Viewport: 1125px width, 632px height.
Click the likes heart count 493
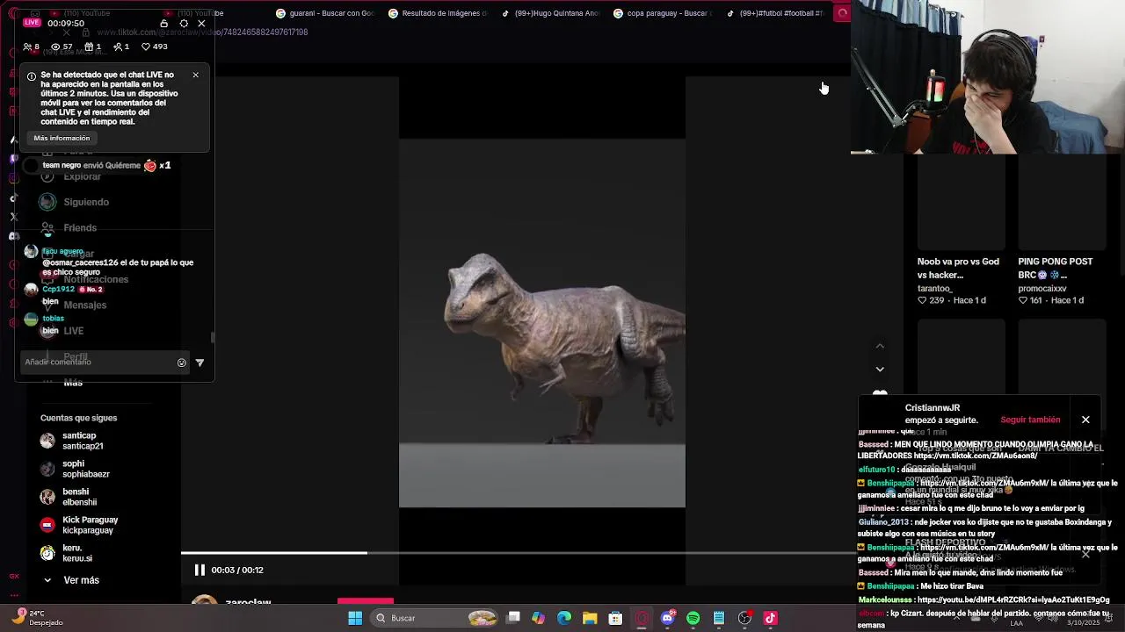pos(155,47)
